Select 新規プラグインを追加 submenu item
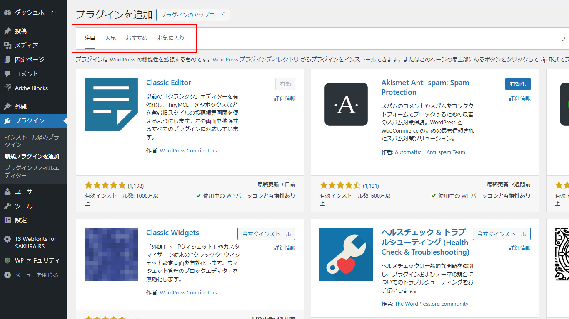This screenshot has height=319, width=569. coord(32,157)
